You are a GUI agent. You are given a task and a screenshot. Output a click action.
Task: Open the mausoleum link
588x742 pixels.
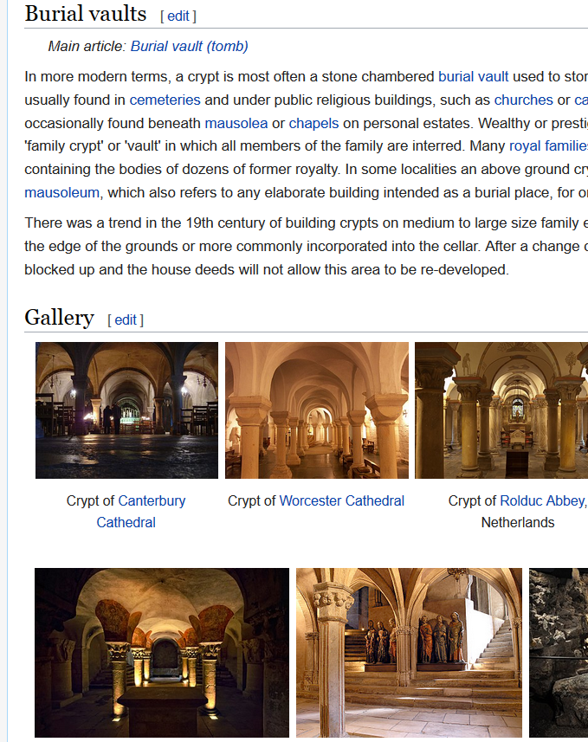(62, 191)
